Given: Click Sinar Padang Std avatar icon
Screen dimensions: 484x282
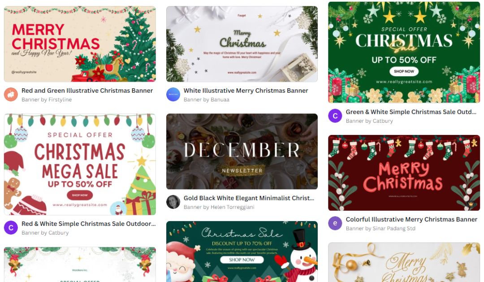Looking at the screenshot, I should pyautogui.click(x=335, y=223).
